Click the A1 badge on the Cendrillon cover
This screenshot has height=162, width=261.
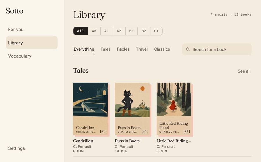click(x=103, y=132)
